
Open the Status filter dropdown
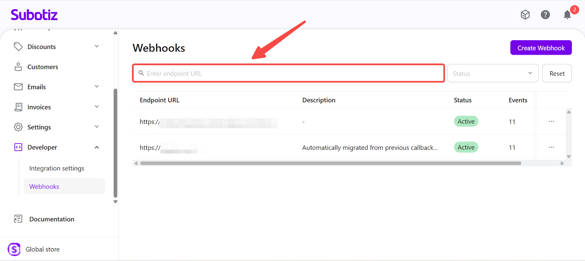[x=492, y=73]
